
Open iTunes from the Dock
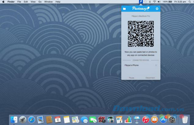tap(146, 120)
